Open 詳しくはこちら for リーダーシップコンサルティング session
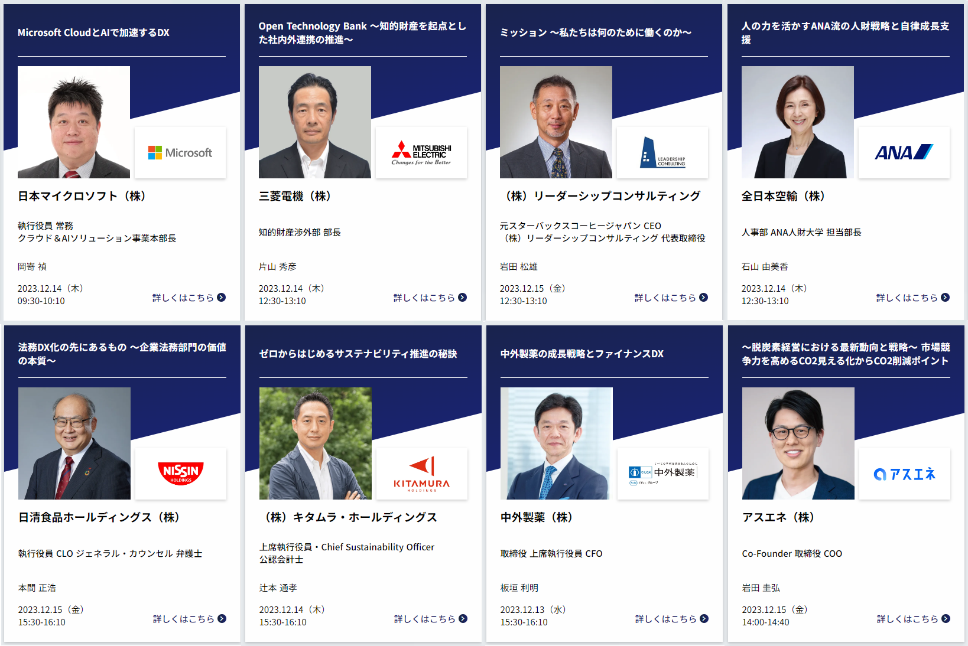The width and height of the screenshot is (968, 646). (671, 298)
